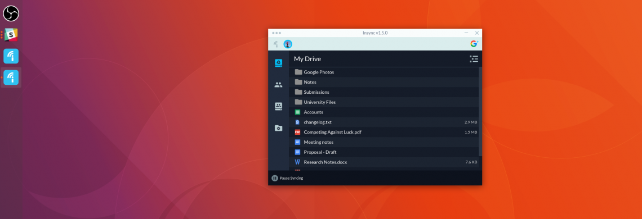The height and width of the screenshot is (219, 642).
Task: Click Pause Syncing label
Action: tap(292, 178)
